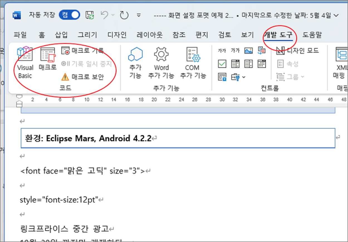Open 추가 기능 (Add-ins) hexagon icon
This screenshot has width=348, height=242.
tap(135, 63)
